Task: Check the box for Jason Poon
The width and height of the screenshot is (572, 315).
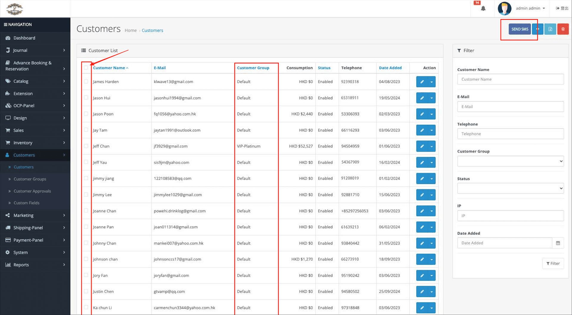Action: (86, 114)
